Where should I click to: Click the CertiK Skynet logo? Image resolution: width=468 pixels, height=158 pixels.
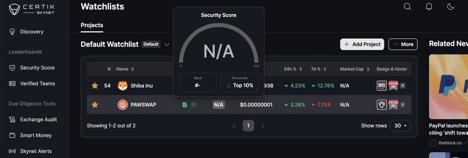coord(32,9)
